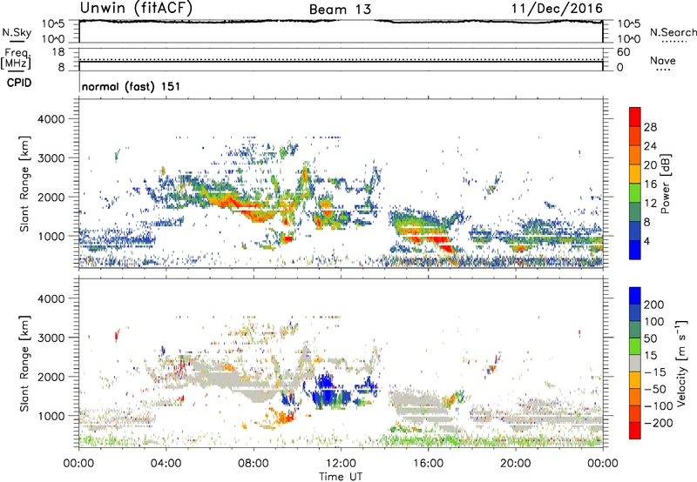The width and height of the screenshot is (697, 482).
Task: Select the "Freq. [MHz]" axis label
Action: [x=16, y=59]
